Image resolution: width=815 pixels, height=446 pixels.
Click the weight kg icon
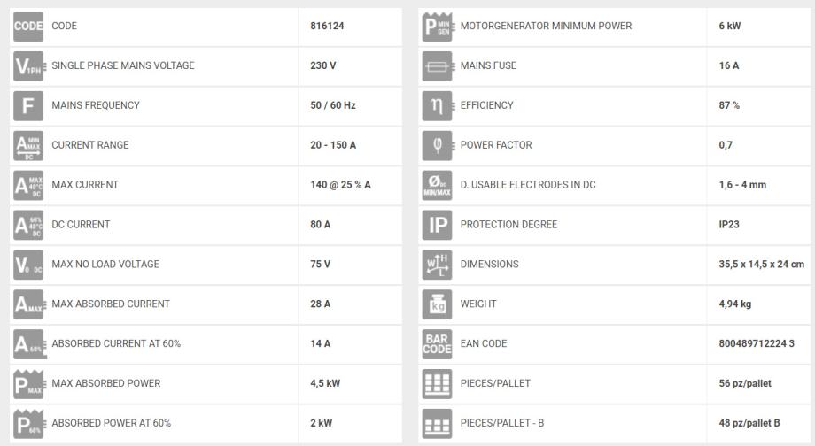[x=439, y=304]
